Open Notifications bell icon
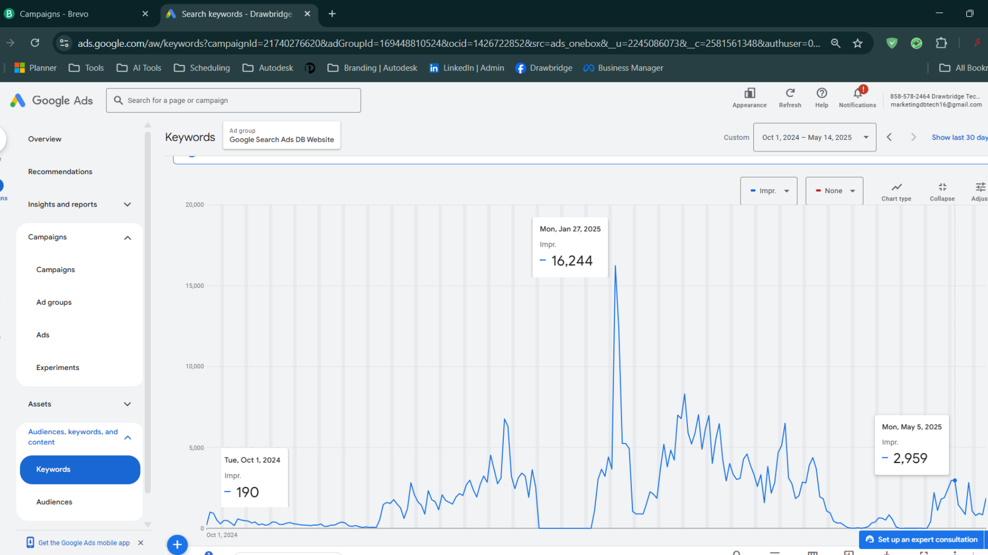Image resolution: width=988 pixels, height=555 pixels. (857, 94)
